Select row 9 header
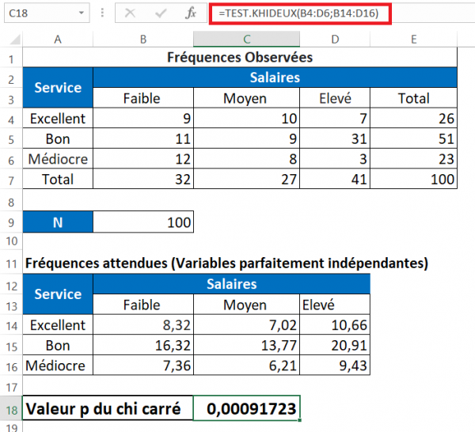The height and width of the screenshot is (432, 475). pyautogui.click(x=11, y=222)
